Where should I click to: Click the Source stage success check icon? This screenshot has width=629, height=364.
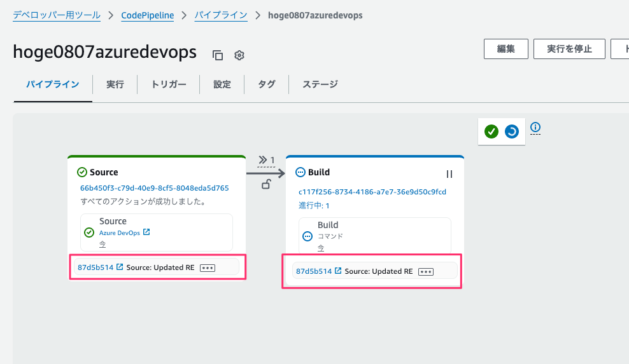82,172
